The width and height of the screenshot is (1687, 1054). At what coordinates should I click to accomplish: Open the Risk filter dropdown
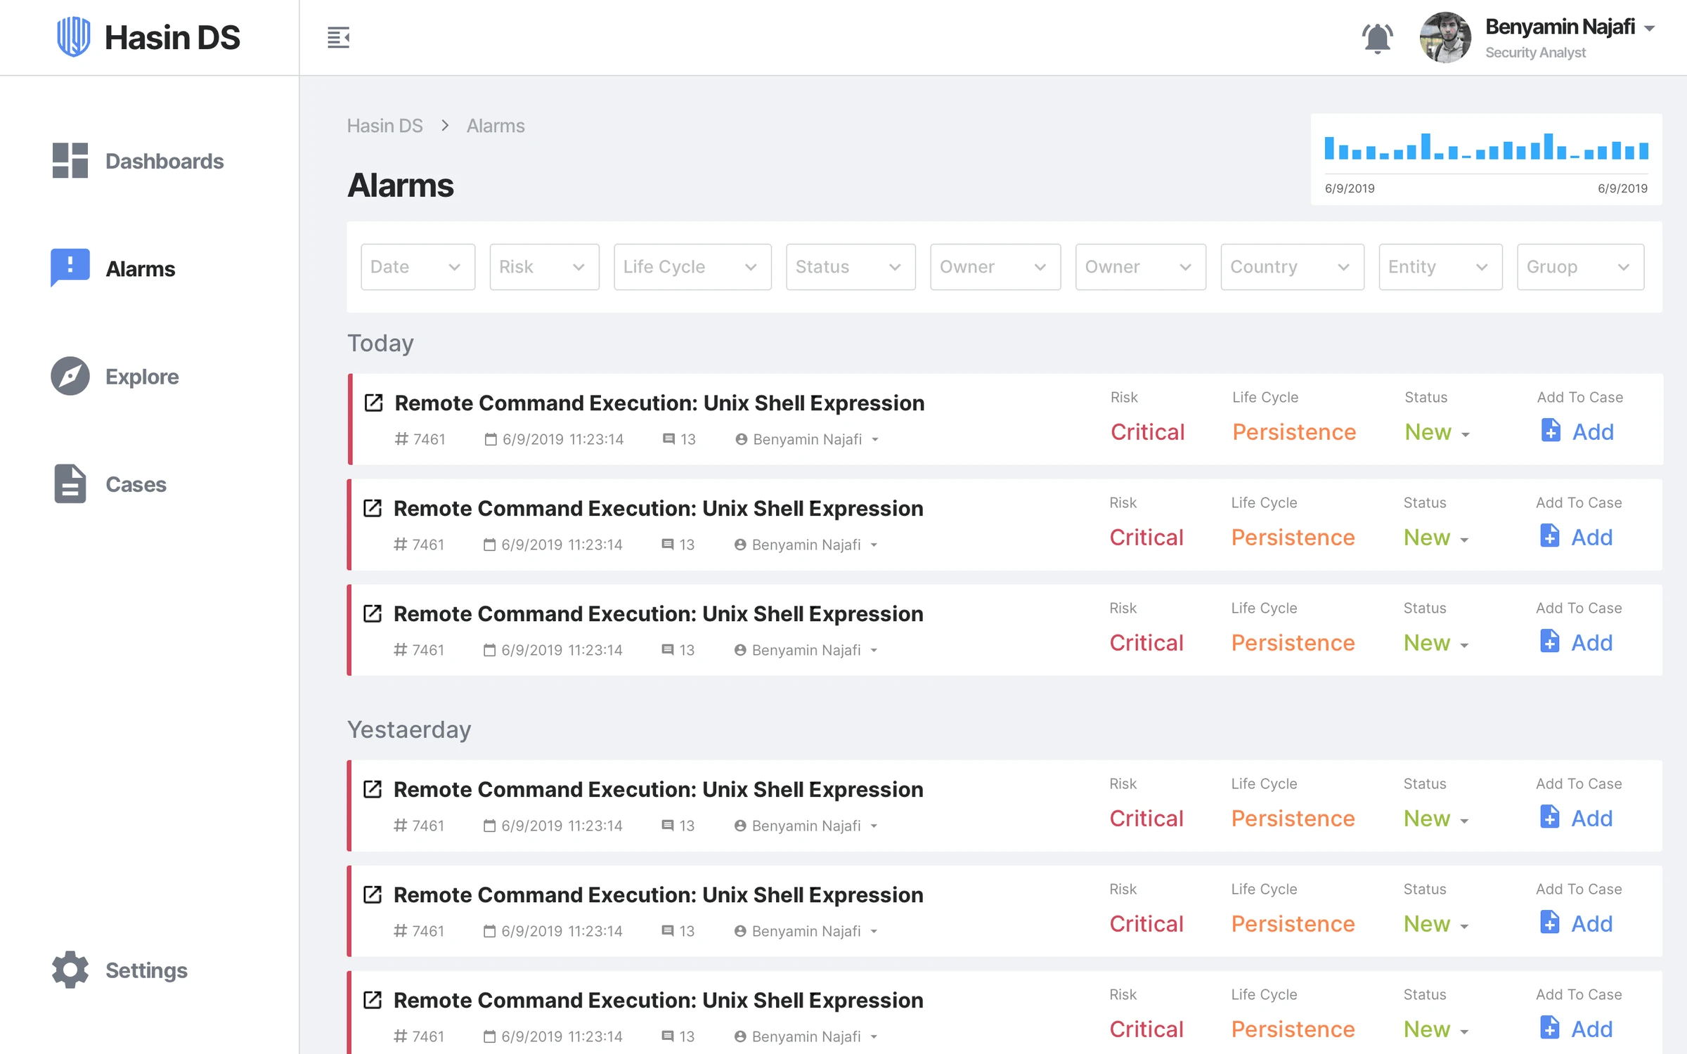544,267
